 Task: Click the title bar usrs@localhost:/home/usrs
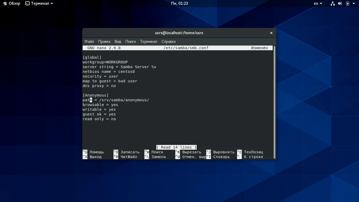point(179,33)
